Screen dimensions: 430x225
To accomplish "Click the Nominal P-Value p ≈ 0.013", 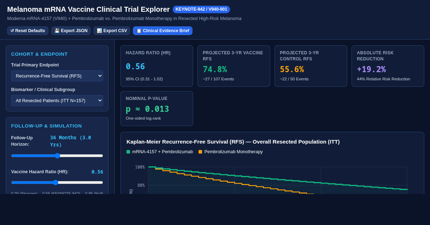I will coord(147,109).
